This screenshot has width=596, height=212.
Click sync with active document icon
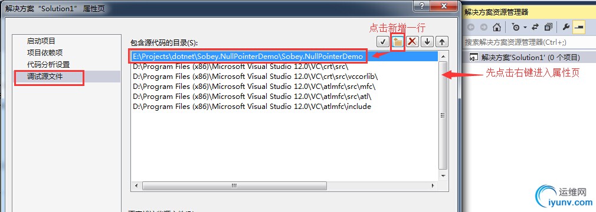(x=535, y=27)
